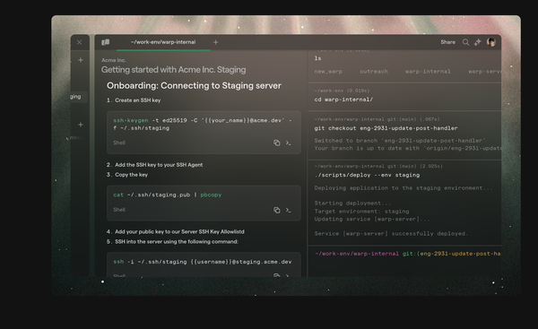This screenshot has width=538, height=329.
Task: Close the left sidebar panel with X
Action: (x=79, y=42)
